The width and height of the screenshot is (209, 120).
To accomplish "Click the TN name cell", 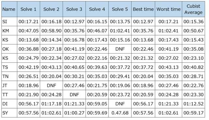I will coord(9,77).
